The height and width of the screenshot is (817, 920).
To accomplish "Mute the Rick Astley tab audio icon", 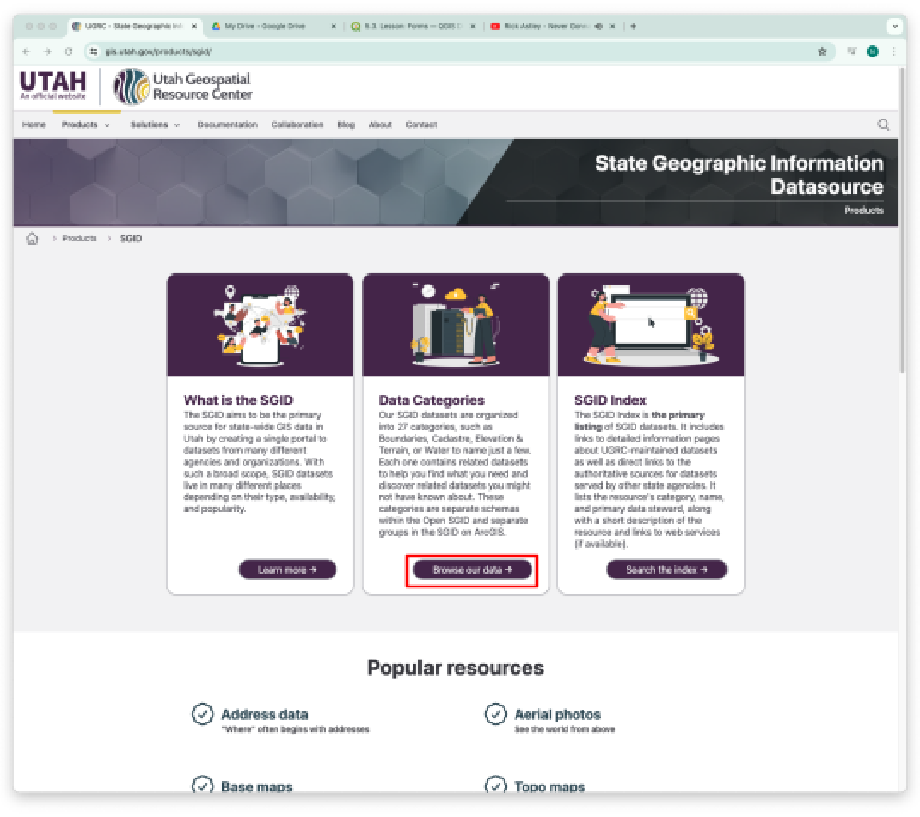I will coord(598,26).
